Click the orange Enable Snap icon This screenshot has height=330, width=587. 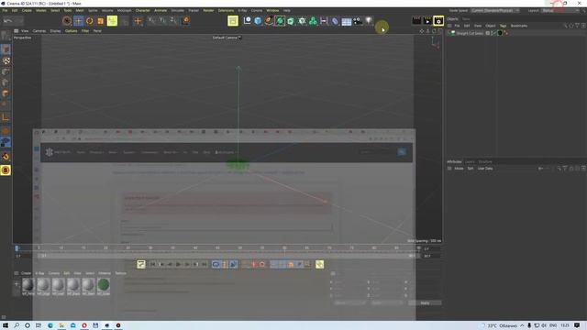click(6, 157)
